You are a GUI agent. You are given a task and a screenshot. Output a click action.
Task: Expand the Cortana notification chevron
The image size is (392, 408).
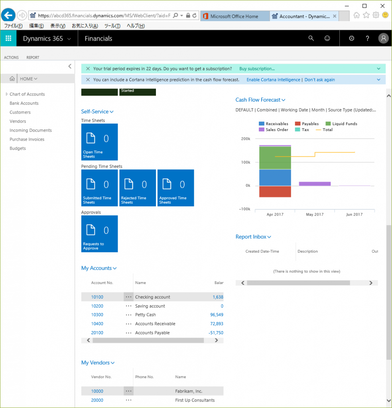pyautogui.click(x=379, y=80)
